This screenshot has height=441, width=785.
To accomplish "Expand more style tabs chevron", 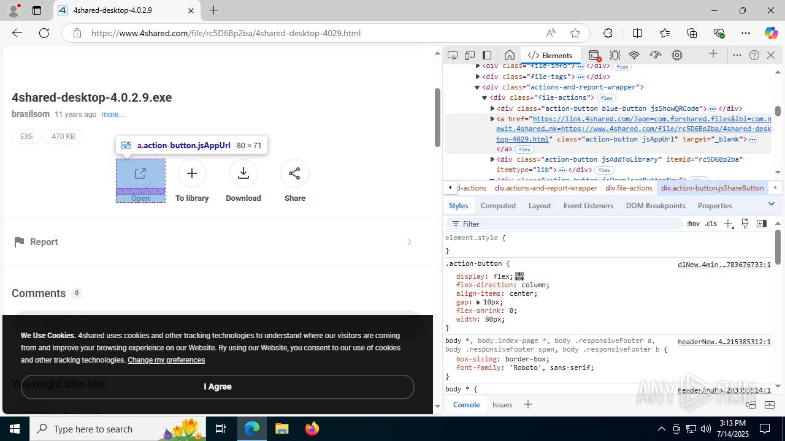I will (x=772, y=204).
